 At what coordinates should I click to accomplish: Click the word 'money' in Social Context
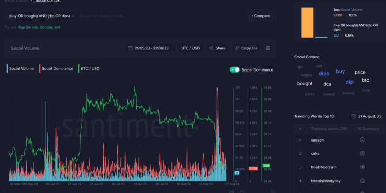coord(306,75)
